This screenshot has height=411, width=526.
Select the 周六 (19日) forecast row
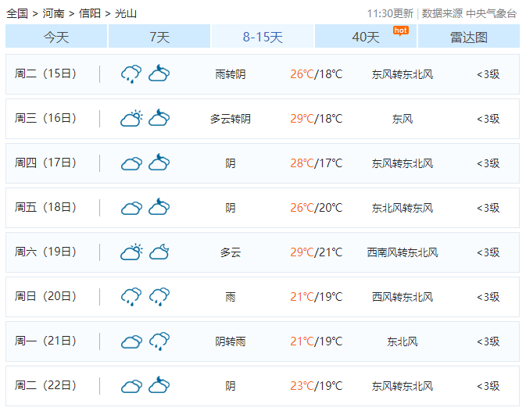pos(263,252)
